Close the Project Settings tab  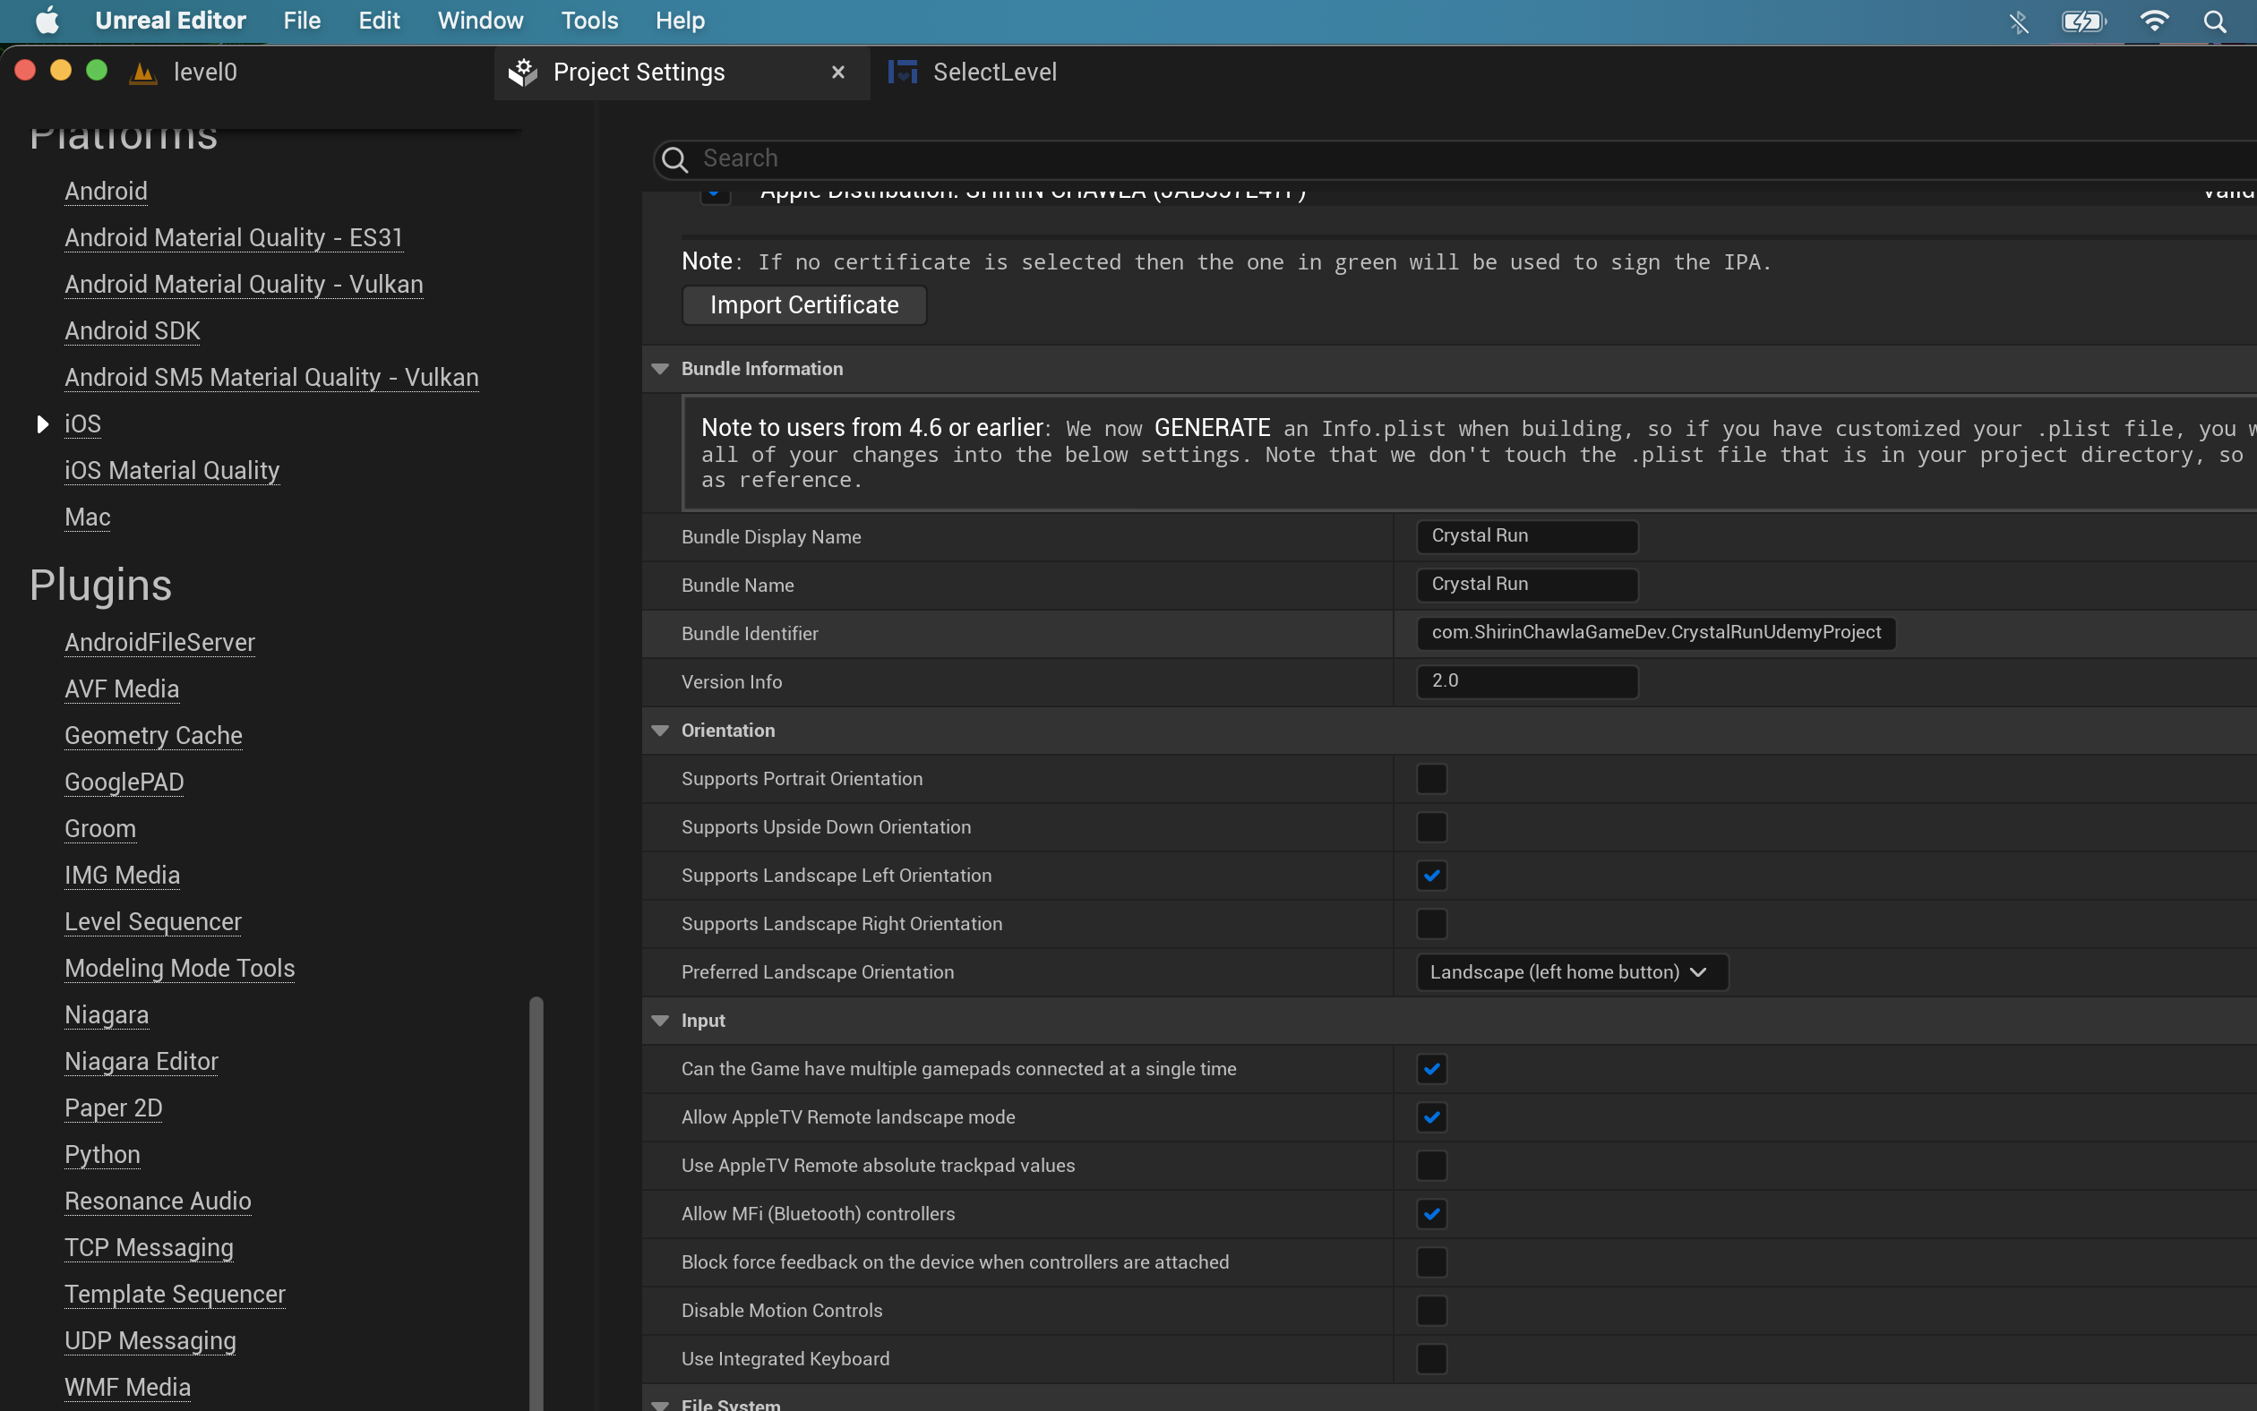point(837,72)
